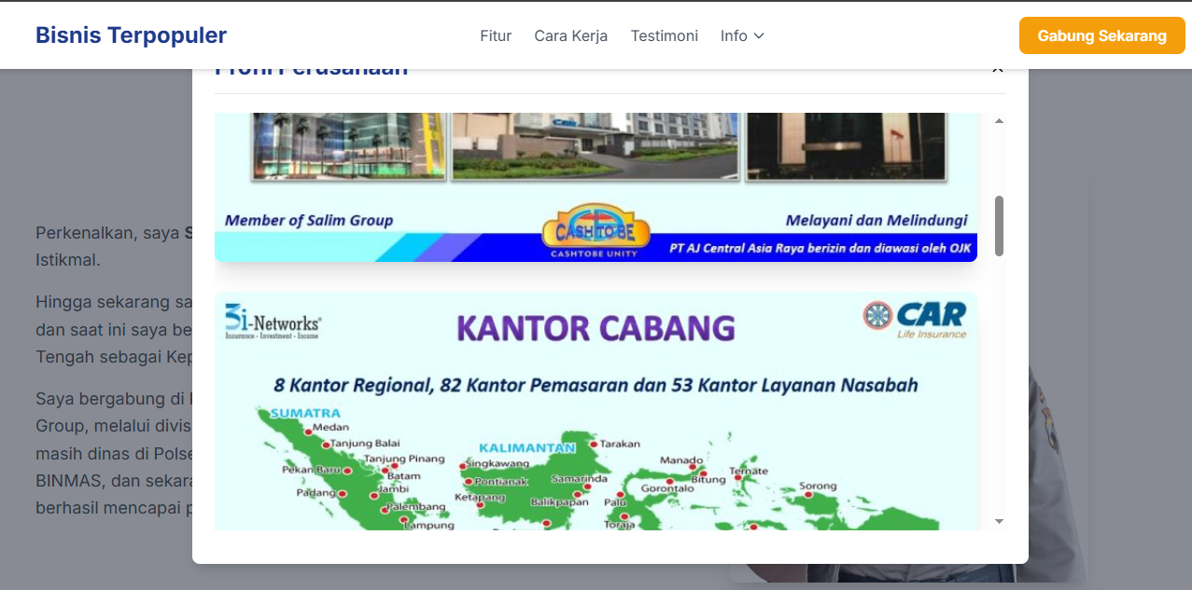Click the modal scrollbar thumb

(x=999, y=226)
